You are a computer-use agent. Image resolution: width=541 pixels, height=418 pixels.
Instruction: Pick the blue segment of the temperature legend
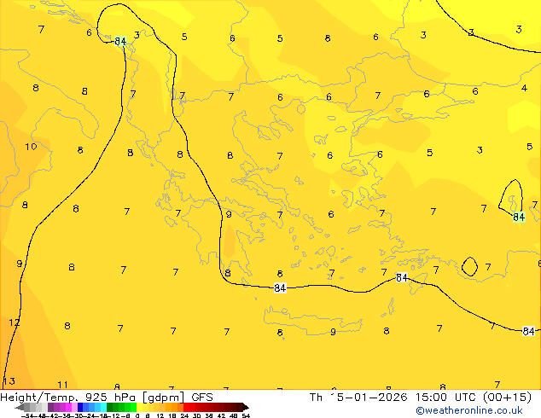point(83,407)
